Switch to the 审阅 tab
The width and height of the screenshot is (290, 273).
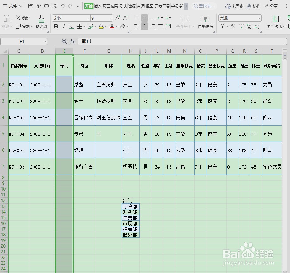pyautogui.click(x=141, y=6)
